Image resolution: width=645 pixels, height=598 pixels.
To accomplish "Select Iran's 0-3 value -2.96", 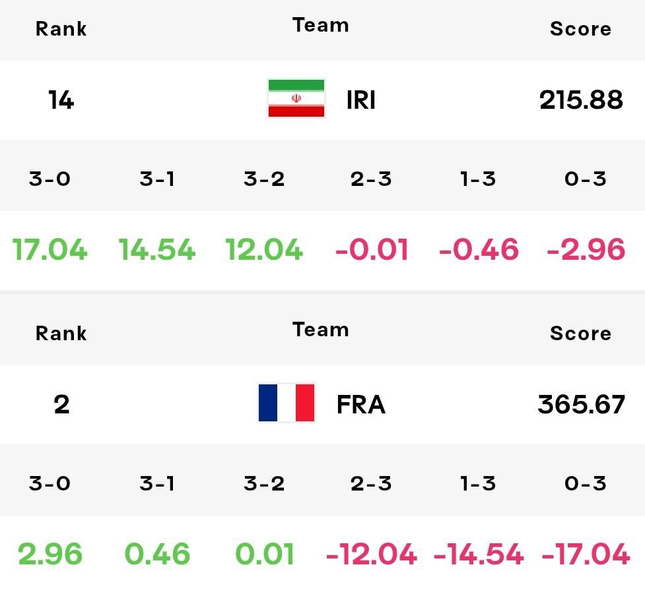I will point(586,249).
